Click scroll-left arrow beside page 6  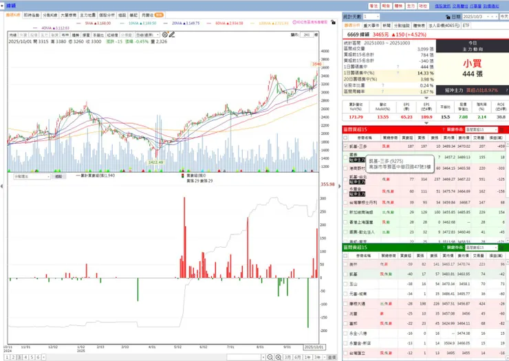coord(43,357)
